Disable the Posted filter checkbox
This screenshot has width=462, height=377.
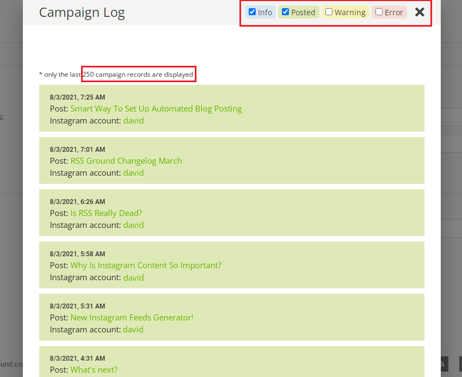(285, 12)
